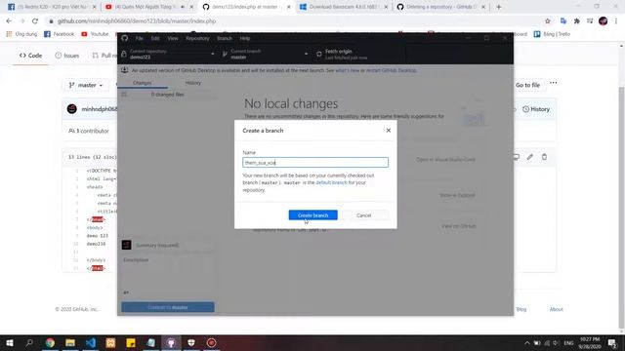Click the browser address bar URL
625x351 pixels.
click(137, 21)
